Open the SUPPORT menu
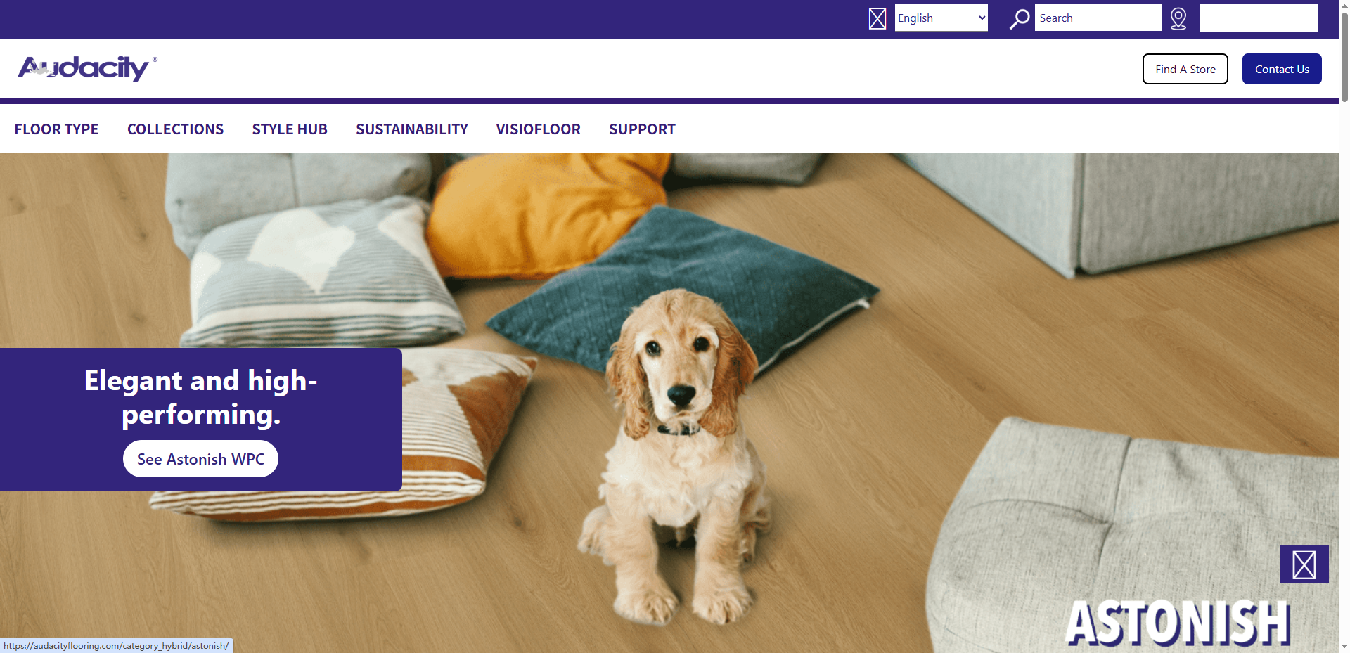 (x=642, y=129)
